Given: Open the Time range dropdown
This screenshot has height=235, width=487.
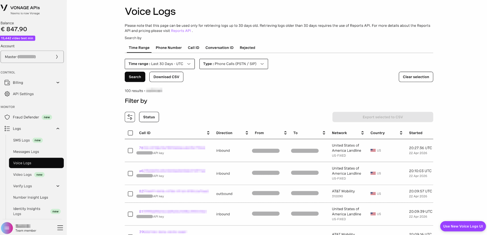Looking at the screenshot, I should pos(160,64).
